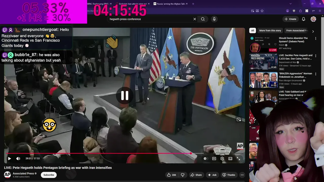Screen dimensions: 324x182
Task: Close the Exclusive Iran attacks tab
Action: click(149, 4)
